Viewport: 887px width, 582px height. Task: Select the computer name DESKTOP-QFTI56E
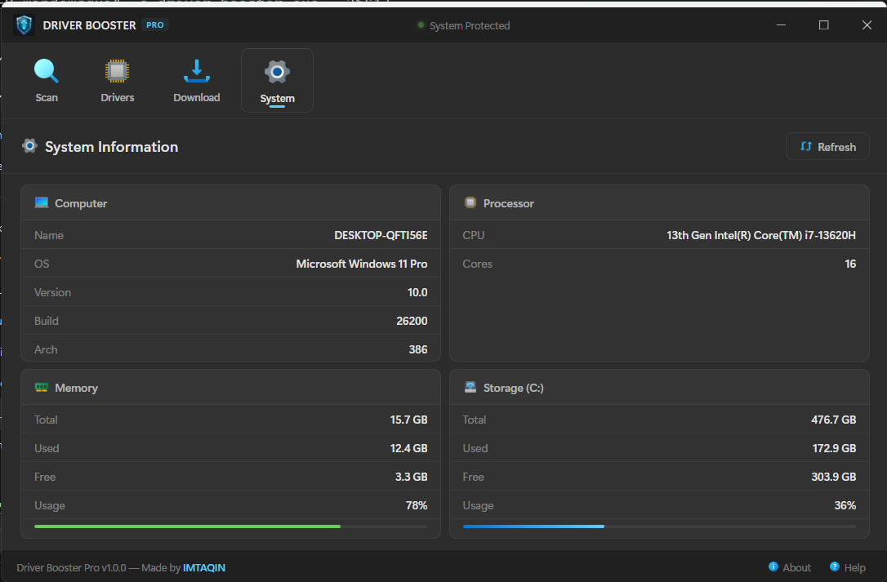coord(381,235)
